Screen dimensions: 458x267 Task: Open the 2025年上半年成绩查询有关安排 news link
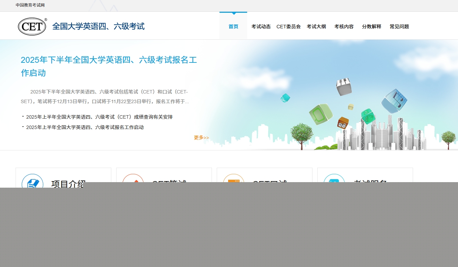coord(99,117)
